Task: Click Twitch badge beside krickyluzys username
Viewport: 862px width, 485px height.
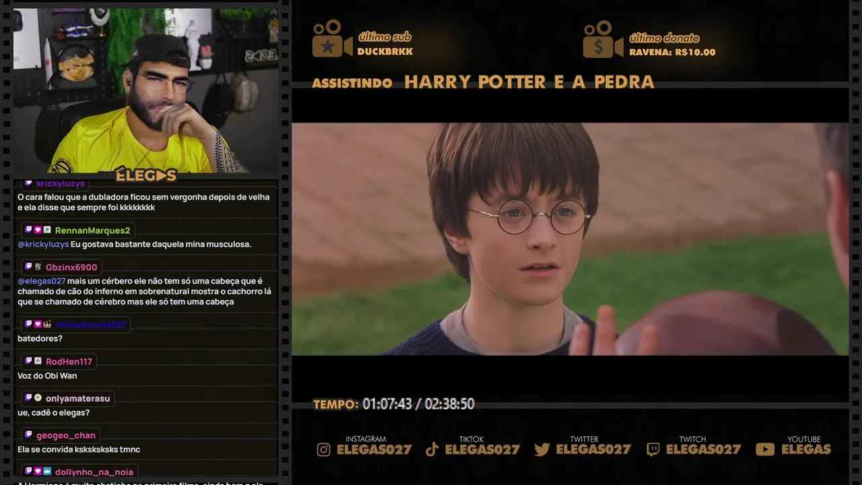Action: [x=28, y=183]
